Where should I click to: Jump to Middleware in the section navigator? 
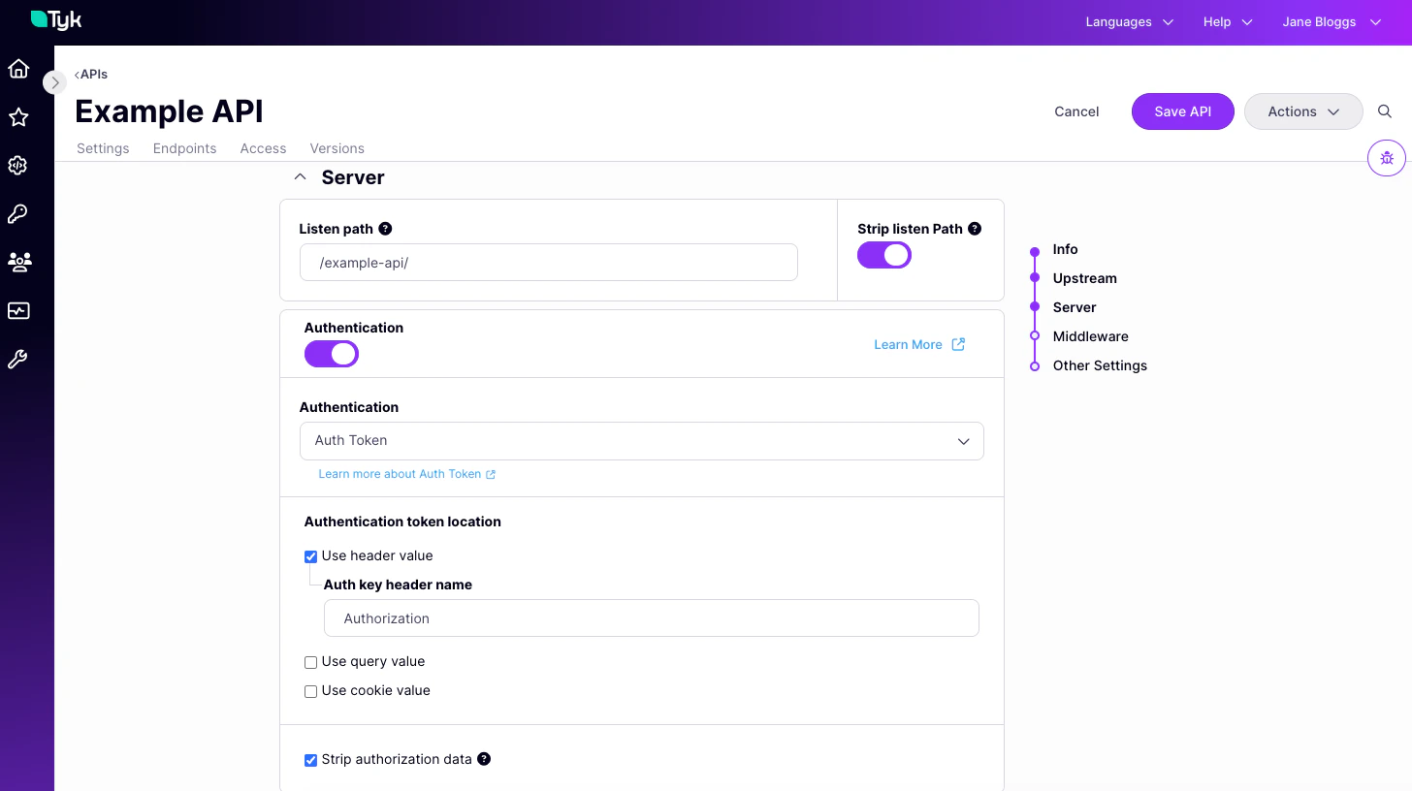(1090, 336)
